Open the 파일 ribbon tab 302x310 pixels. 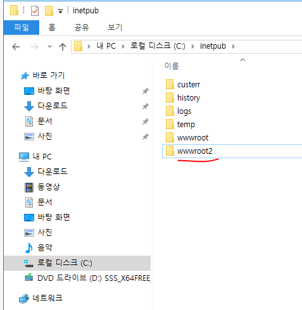tap(22, 27)
